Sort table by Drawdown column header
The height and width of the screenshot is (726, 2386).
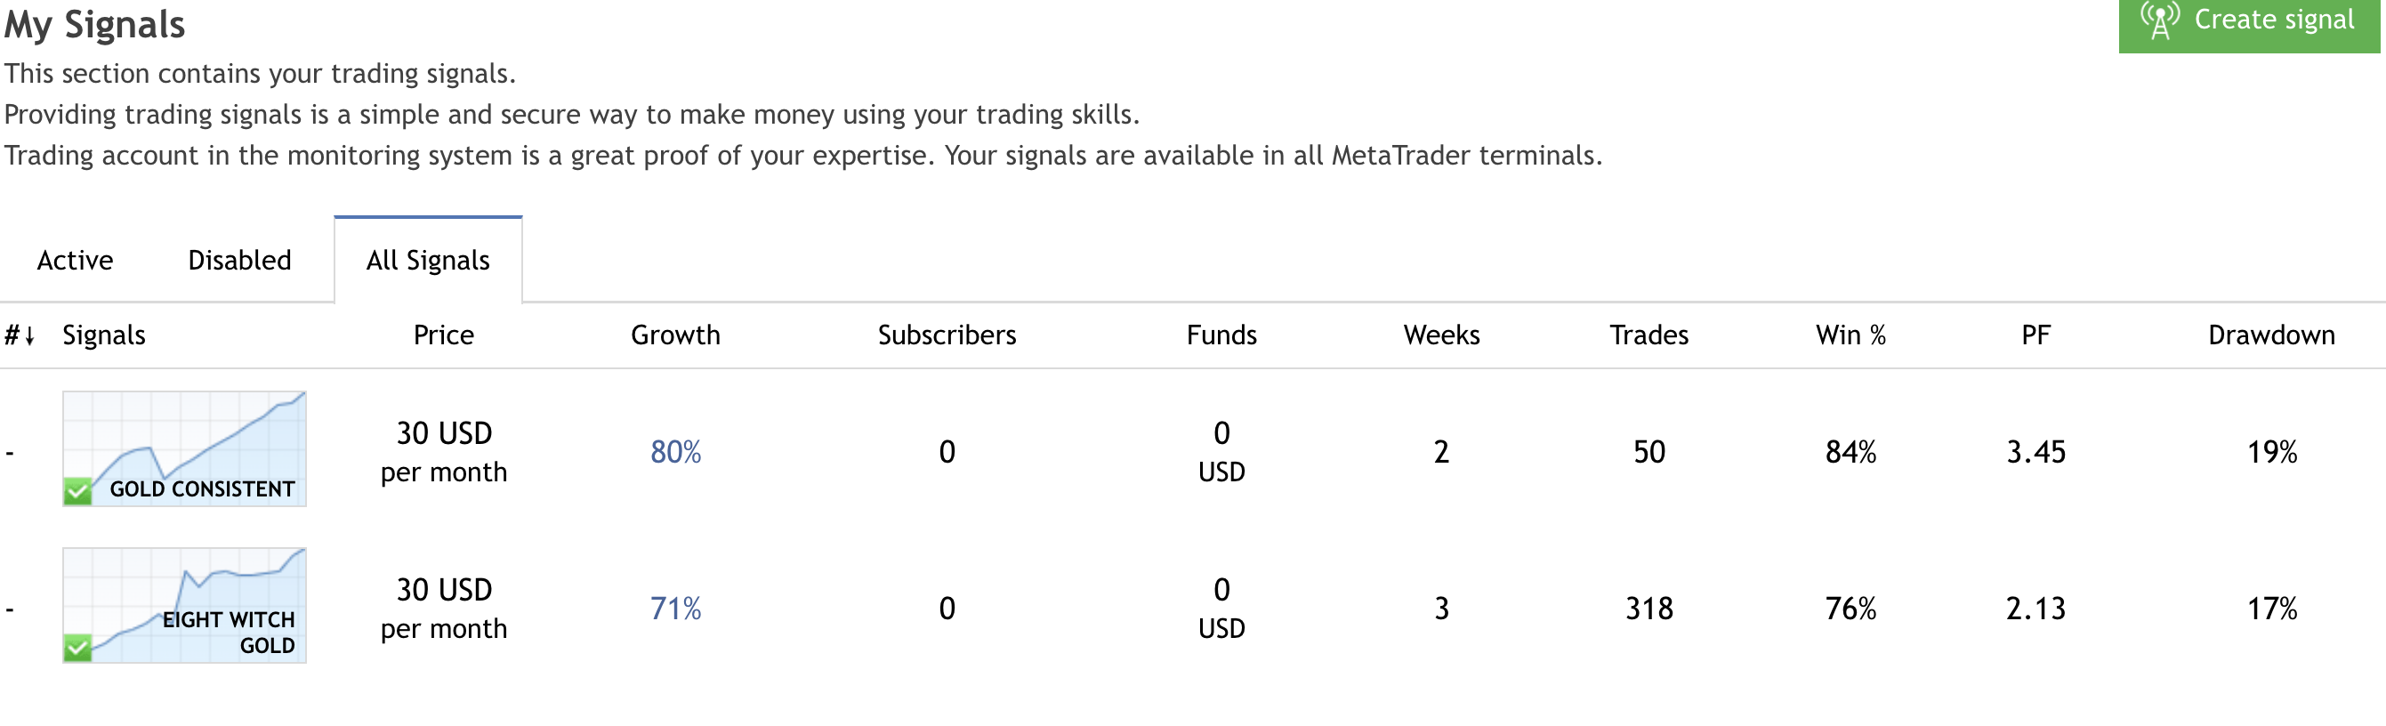(2271, 335)
